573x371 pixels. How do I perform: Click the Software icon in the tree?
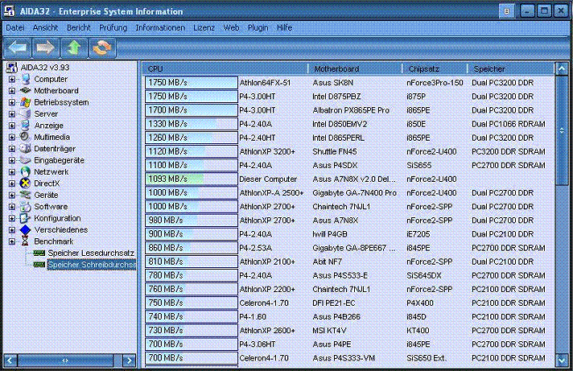pyautogui.click(x=25, y=207)
